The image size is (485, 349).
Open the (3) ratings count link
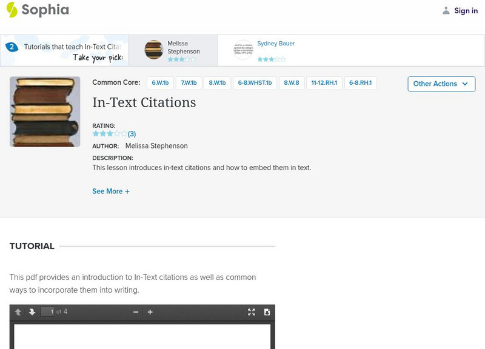132,134
